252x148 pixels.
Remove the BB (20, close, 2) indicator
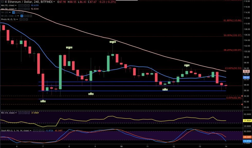click(31, 16)
